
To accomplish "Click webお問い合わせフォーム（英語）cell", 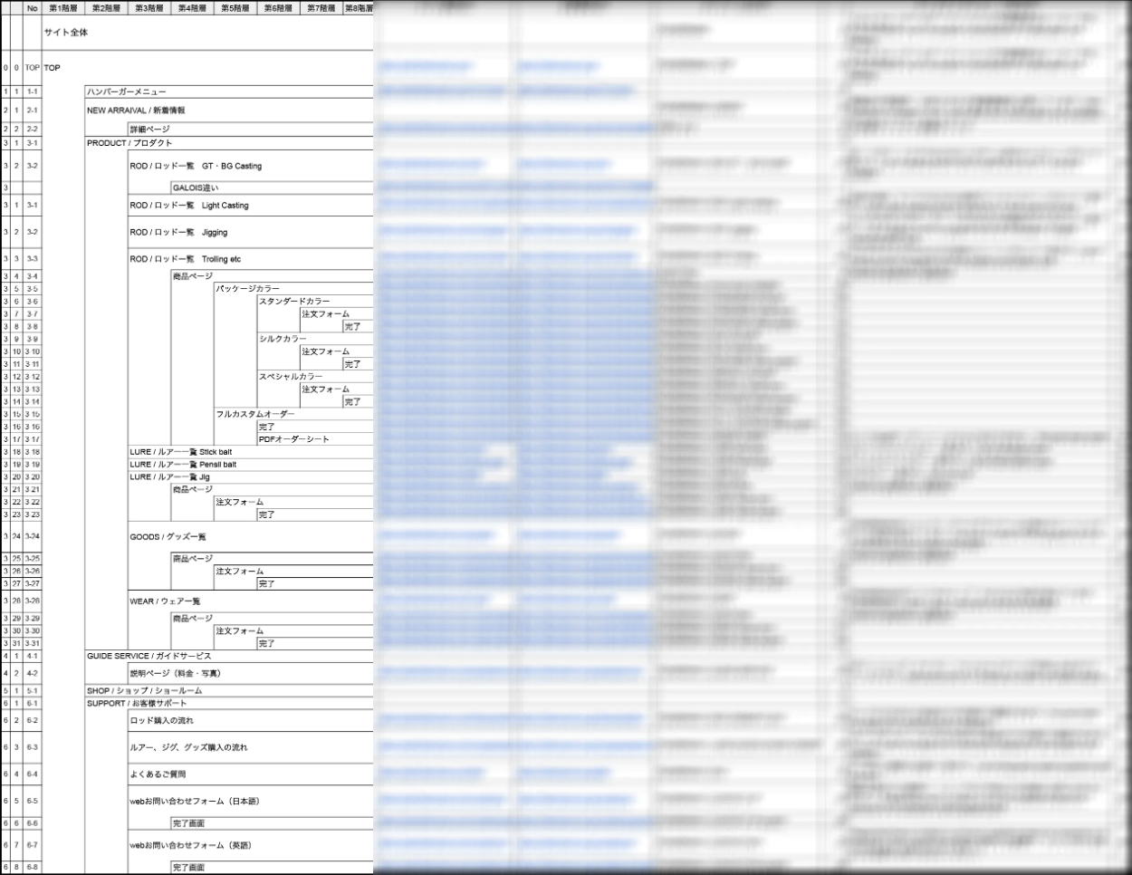I will coord(251,845).
